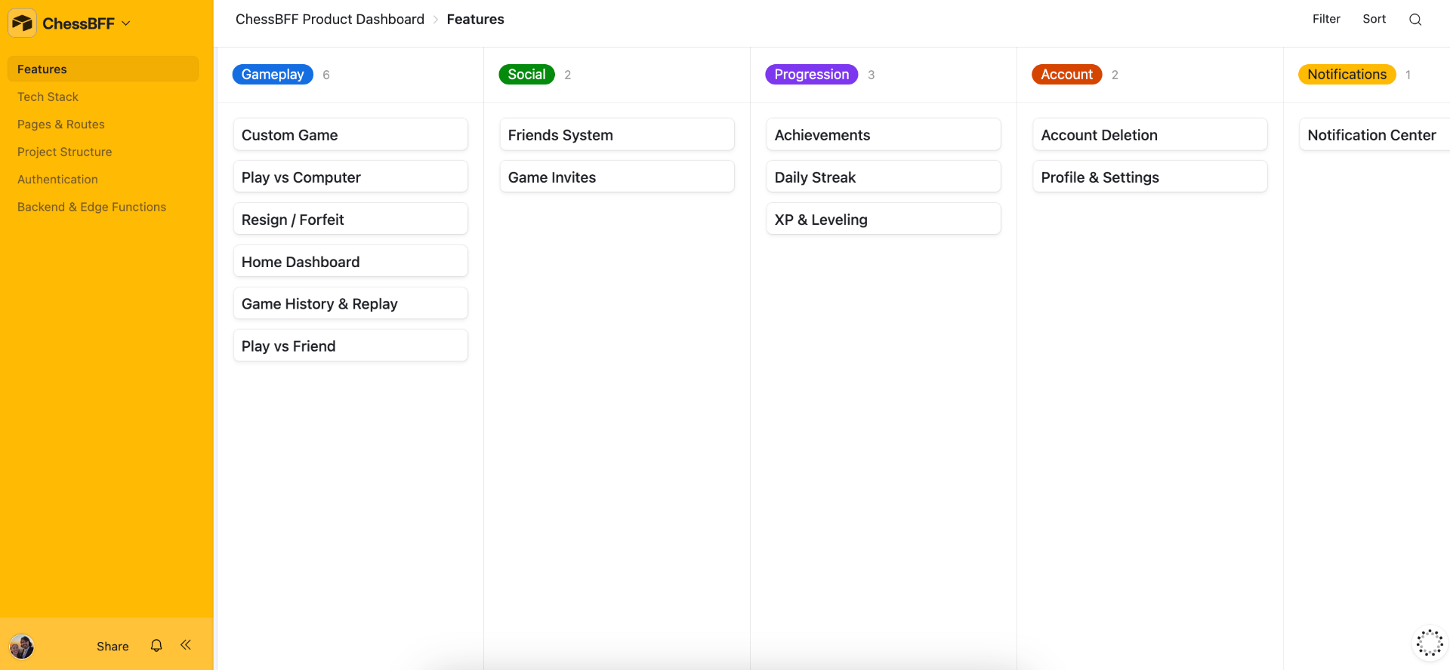Click the Gameplay count number 6
The width and height of the screenshot is (1450, 670).
pos(326,75)
